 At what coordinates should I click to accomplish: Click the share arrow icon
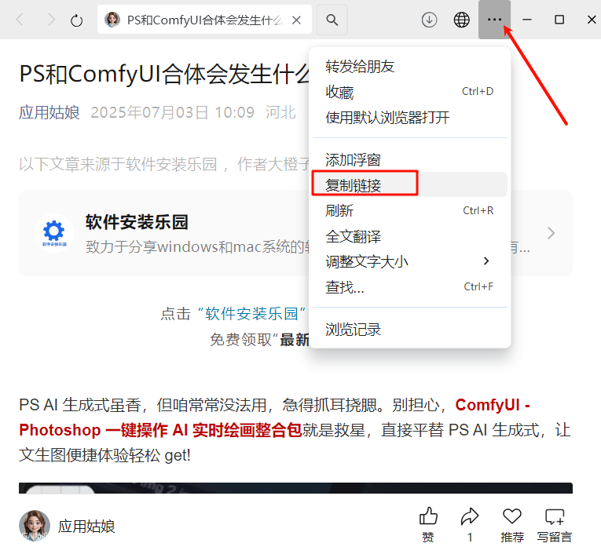(470, 516)
